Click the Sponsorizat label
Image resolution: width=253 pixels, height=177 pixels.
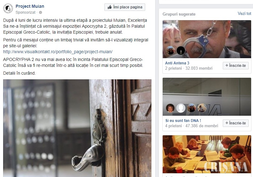point(26,12)
